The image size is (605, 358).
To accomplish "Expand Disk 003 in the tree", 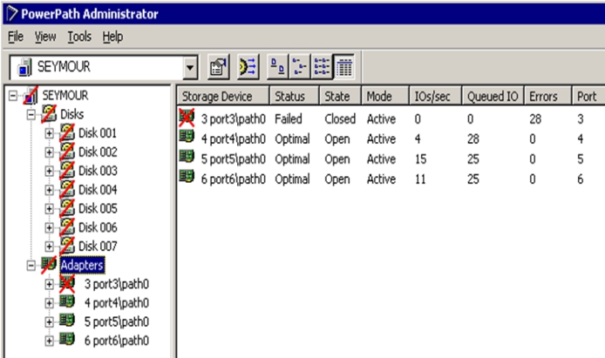I will 49,171.
